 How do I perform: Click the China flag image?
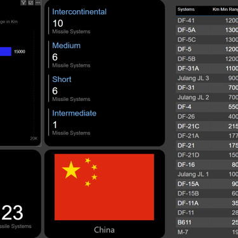point(104,187)
